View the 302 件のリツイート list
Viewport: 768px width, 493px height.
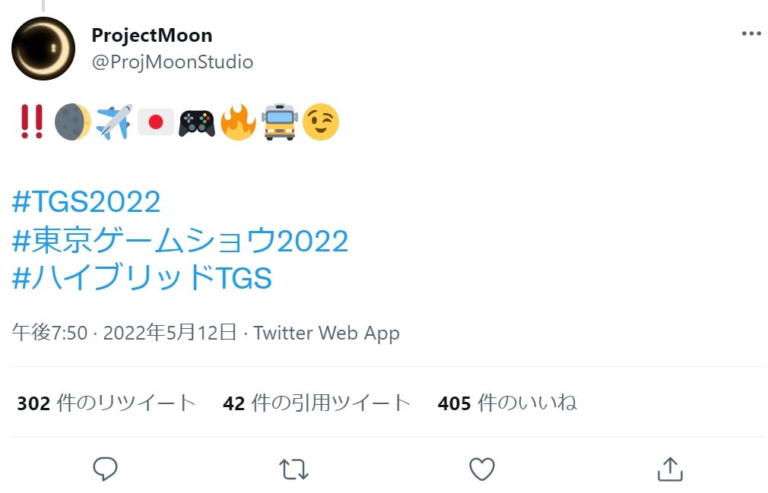(106, 403)
